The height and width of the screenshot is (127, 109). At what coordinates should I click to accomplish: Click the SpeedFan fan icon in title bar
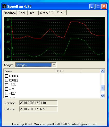(4, 6)
